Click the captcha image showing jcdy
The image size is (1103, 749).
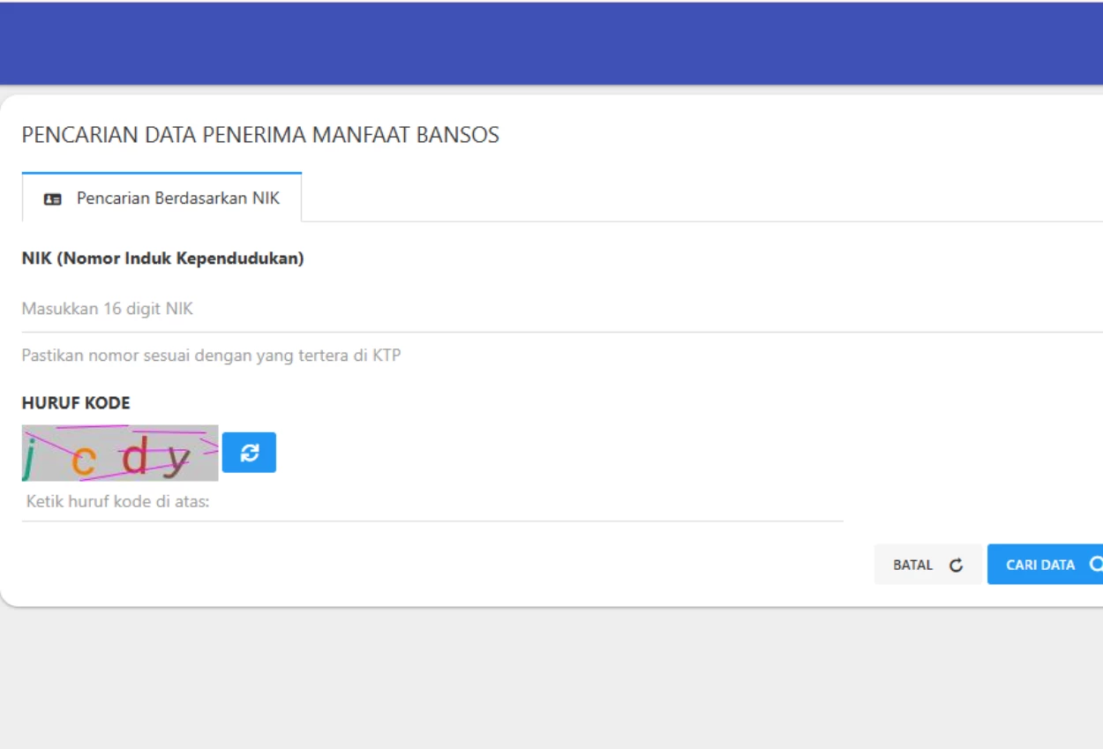(120, 453)
